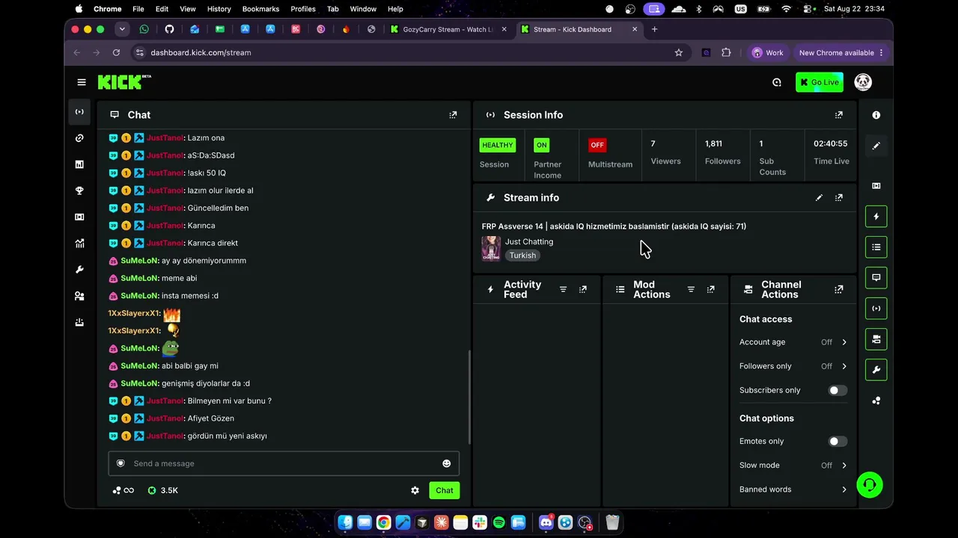This screenshot has width=958, height=538.
Task: Open the growth chart analytics icon in left sidebar
Action: tap(79, 243)
